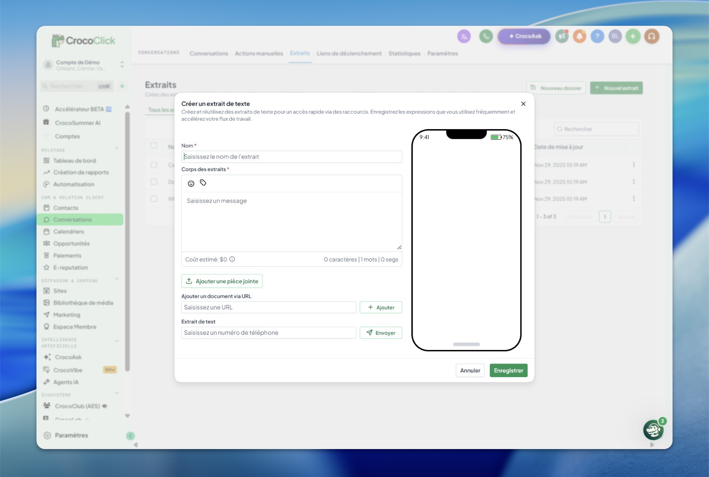Viewport: 709px width, 477px height.
Task: Click the sidebar search box
Action: click(x=78, y=86)
